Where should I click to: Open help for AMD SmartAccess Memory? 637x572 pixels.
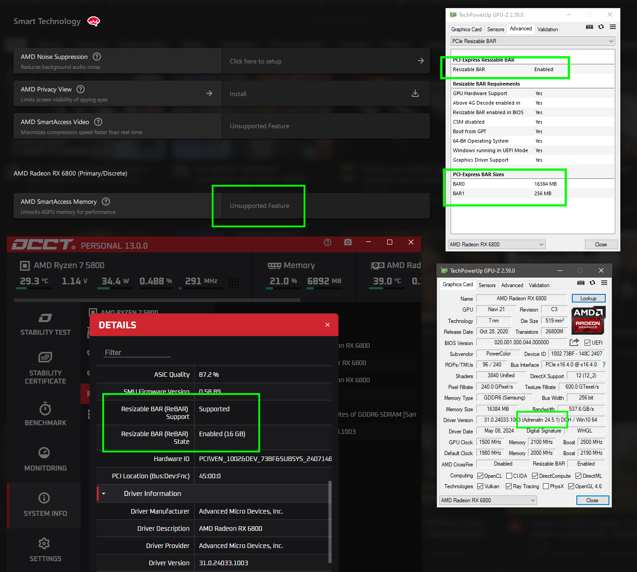tap(106, 202)
